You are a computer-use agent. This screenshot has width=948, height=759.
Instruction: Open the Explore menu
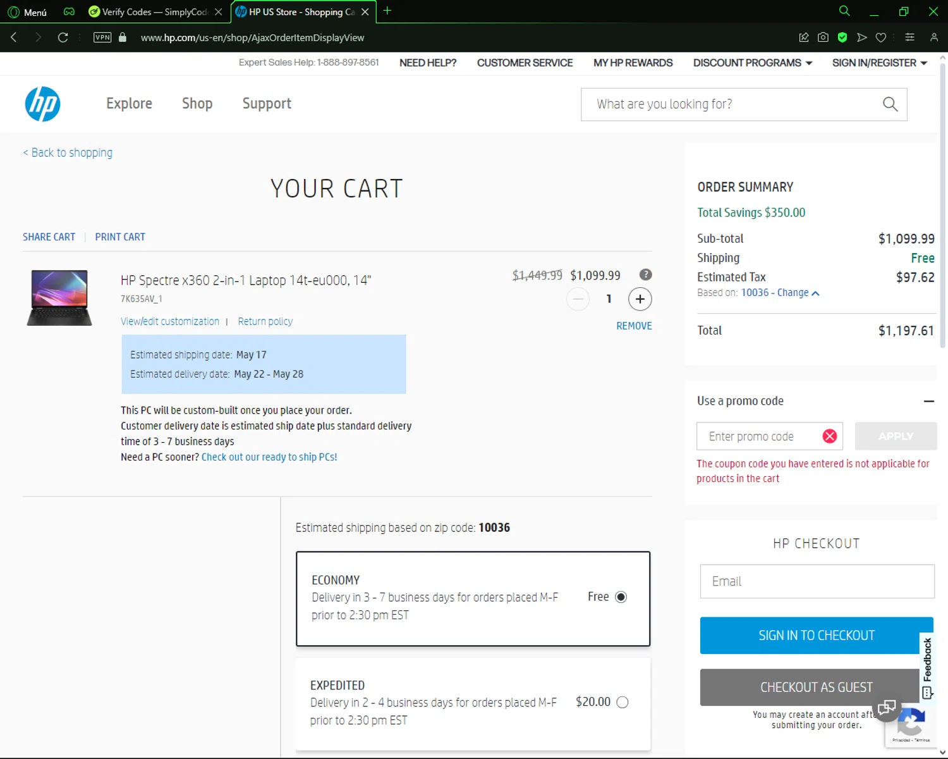[129, 104]
